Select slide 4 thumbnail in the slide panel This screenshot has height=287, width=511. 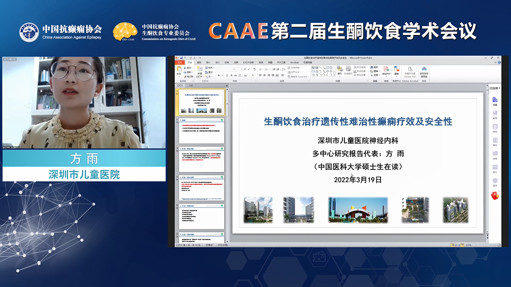[x=202, y=188]
